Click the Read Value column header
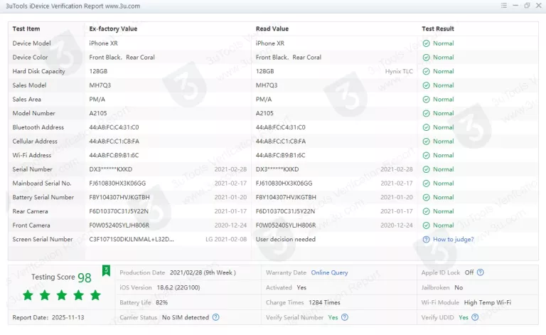 [x=272, y=29]
